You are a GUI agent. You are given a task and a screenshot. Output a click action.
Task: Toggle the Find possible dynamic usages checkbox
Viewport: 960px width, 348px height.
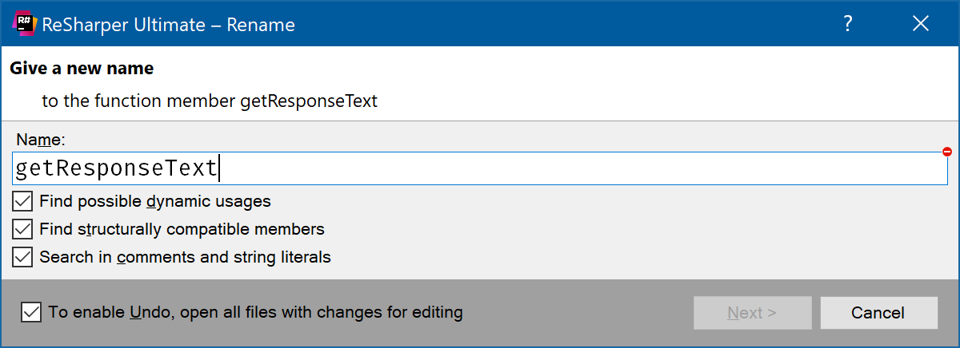coord(22,201)
